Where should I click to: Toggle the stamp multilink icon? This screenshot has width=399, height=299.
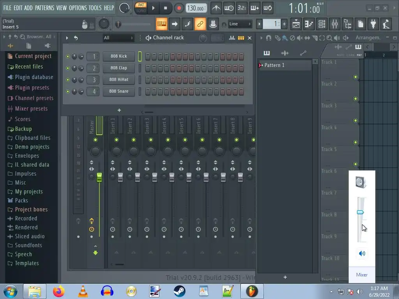click(213, 24)
